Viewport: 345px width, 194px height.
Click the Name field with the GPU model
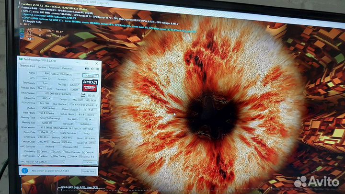58,74
